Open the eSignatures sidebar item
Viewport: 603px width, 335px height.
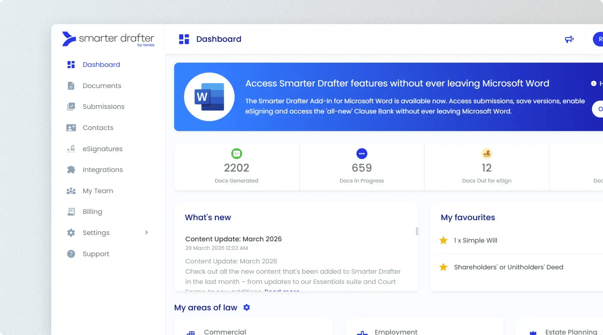point(103,149)
